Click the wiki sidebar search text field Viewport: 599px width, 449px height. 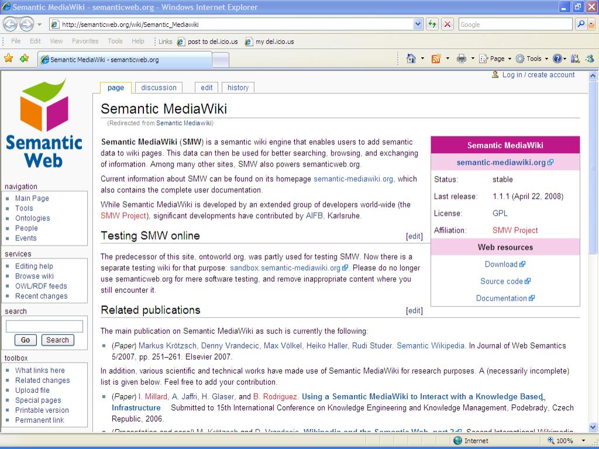[x=44, y=326]
